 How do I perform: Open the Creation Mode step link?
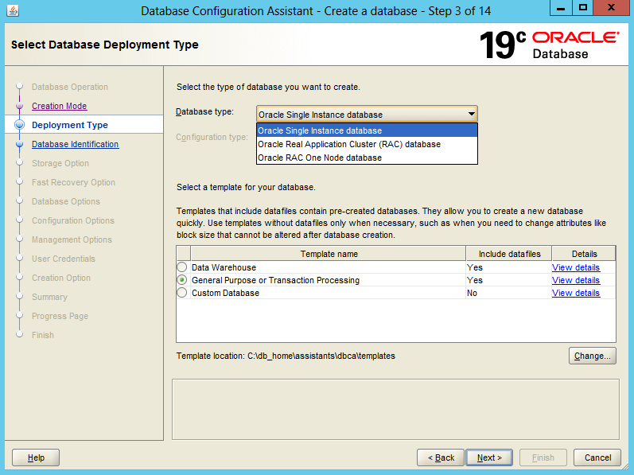[60, 106]
